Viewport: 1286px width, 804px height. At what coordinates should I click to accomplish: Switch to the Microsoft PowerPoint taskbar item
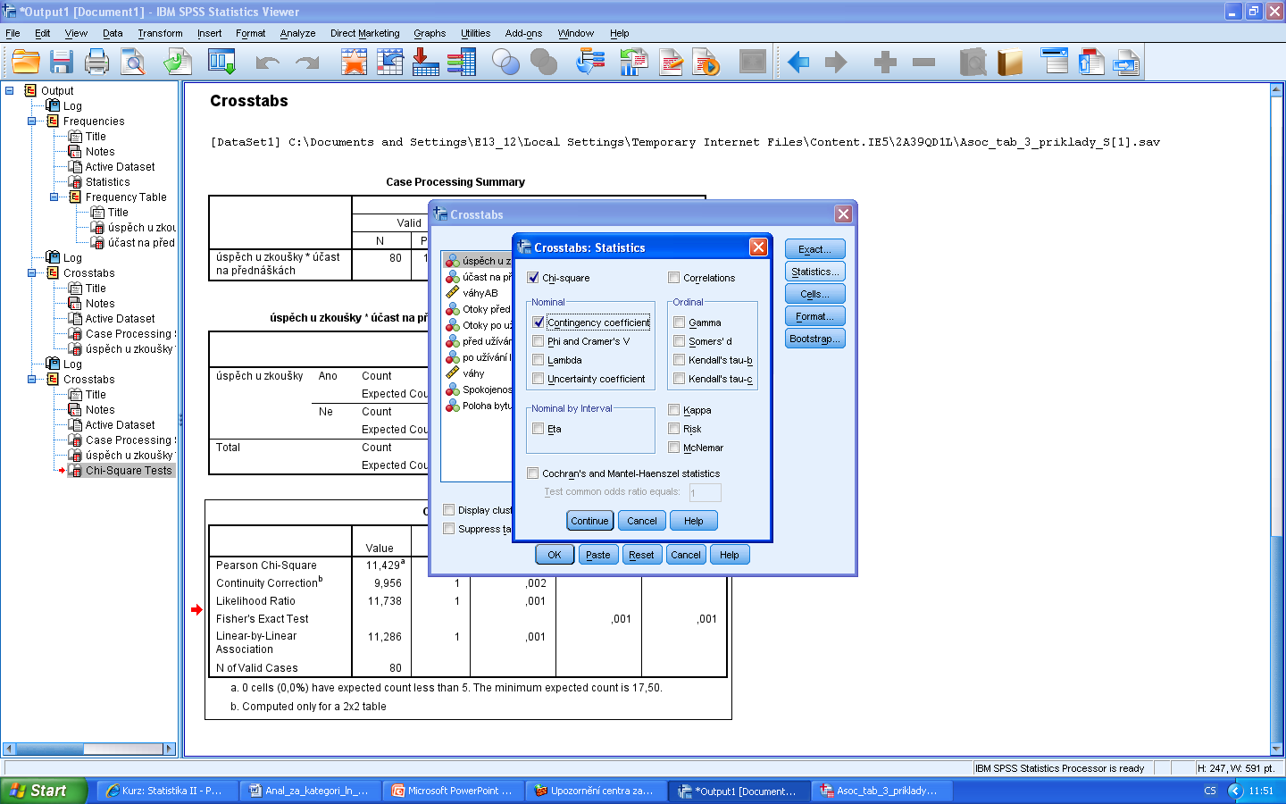pos(453,791)
